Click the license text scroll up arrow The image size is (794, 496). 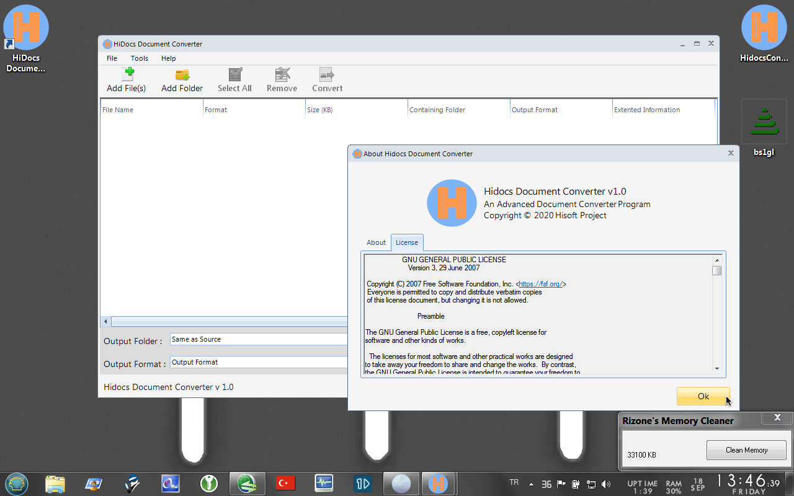coord(717,260)
